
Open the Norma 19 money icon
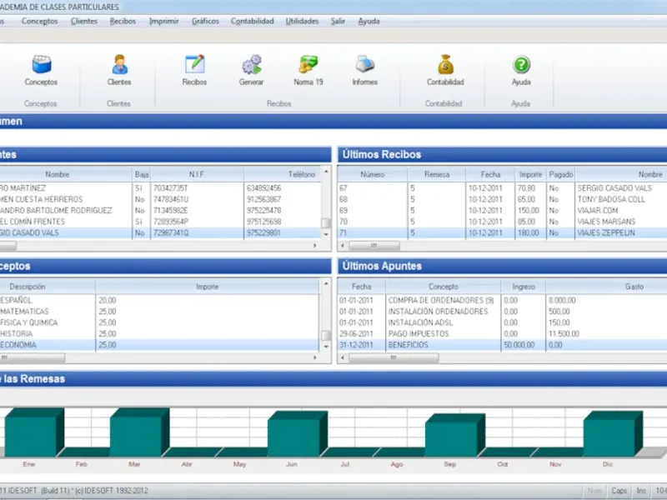click(308, 65)
